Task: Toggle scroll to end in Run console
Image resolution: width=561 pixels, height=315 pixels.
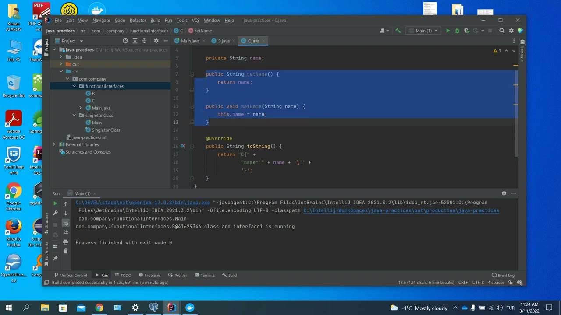Action: tap(66, 232)
